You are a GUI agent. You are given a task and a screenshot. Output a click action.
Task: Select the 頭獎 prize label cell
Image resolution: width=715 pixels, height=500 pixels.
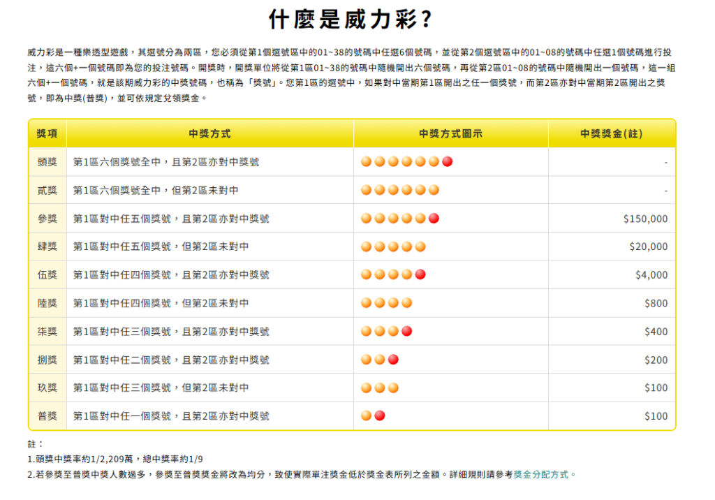pyautogui.click(x=47, y=162)
